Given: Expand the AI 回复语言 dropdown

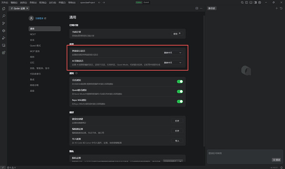Looking at the screenshot, I should [172, 63].
